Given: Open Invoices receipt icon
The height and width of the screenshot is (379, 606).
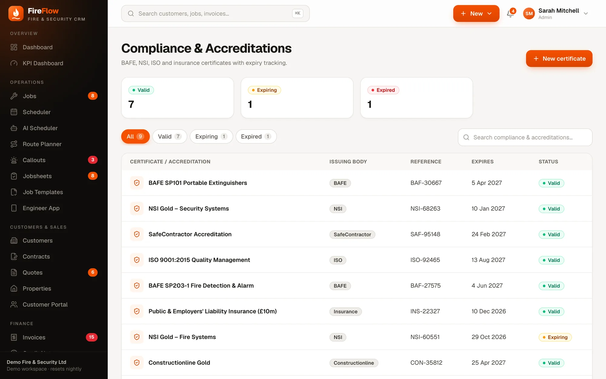Looking at the screenshot, I should (x=14, y=337).
